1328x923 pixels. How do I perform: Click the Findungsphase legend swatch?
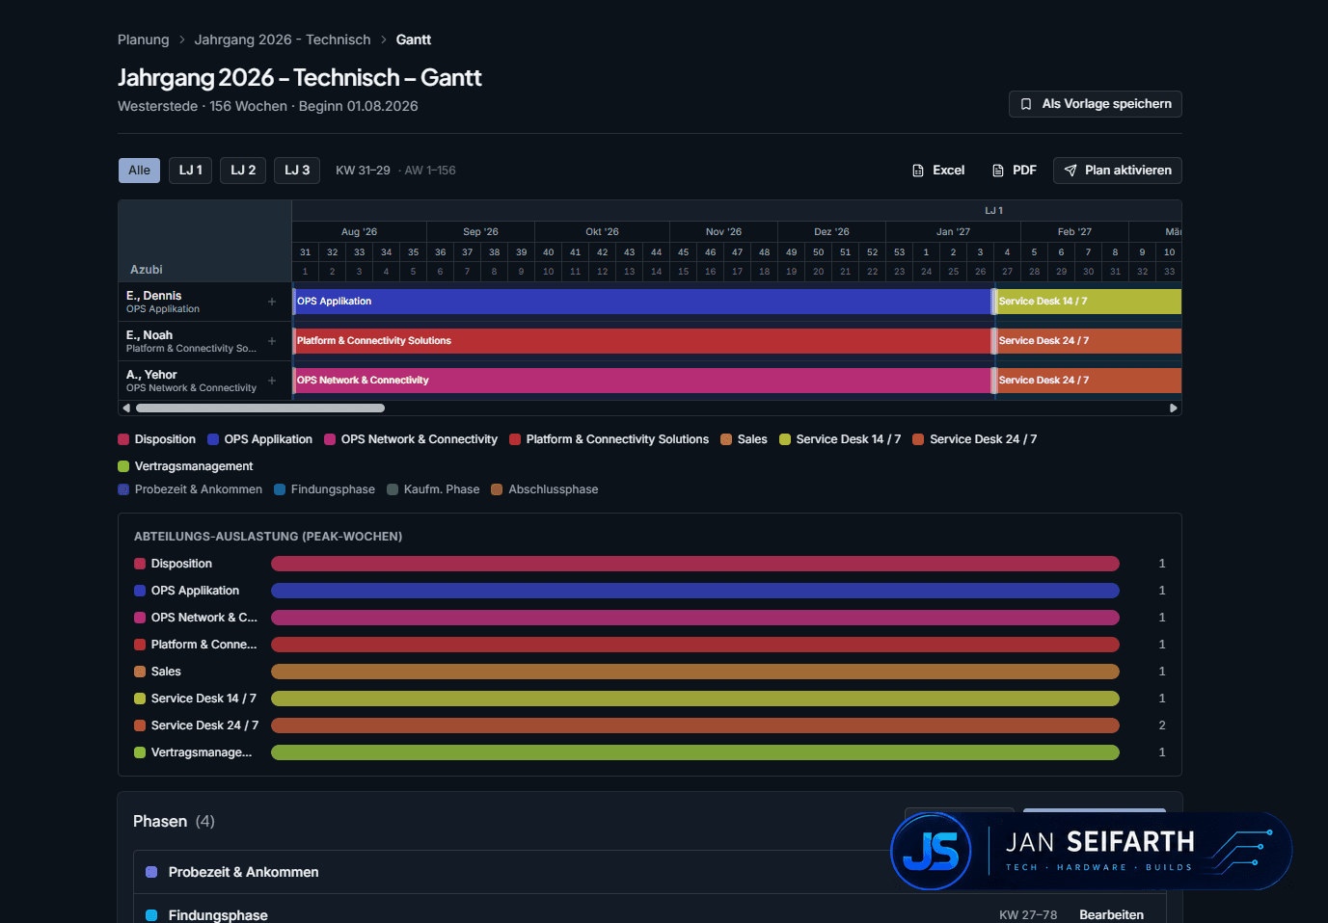280,489
